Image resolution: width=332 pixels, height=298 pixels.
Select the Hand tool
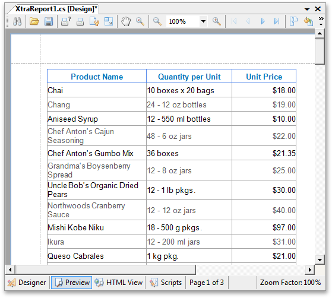(126, 21)
